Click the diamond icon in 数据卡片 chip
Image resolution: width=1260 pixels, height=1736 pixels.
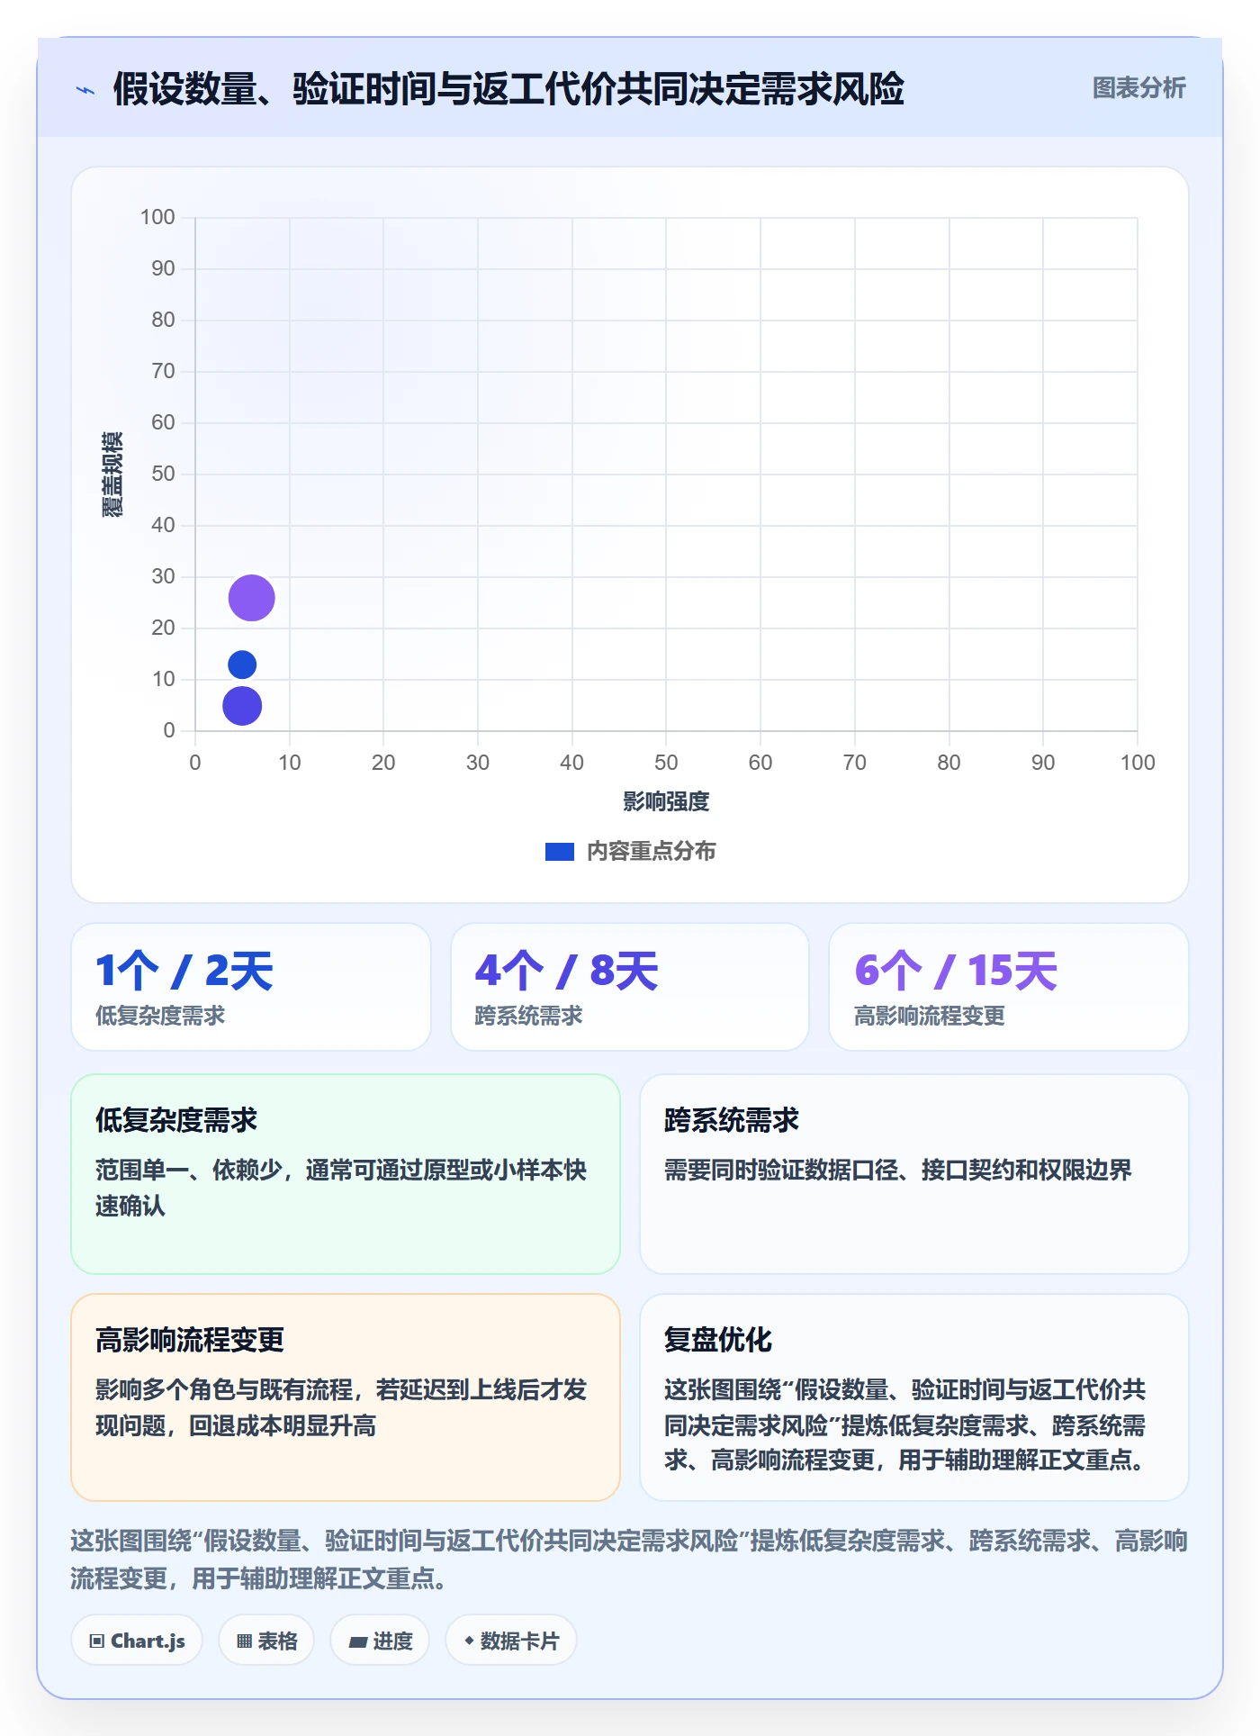coord(469,1641)
